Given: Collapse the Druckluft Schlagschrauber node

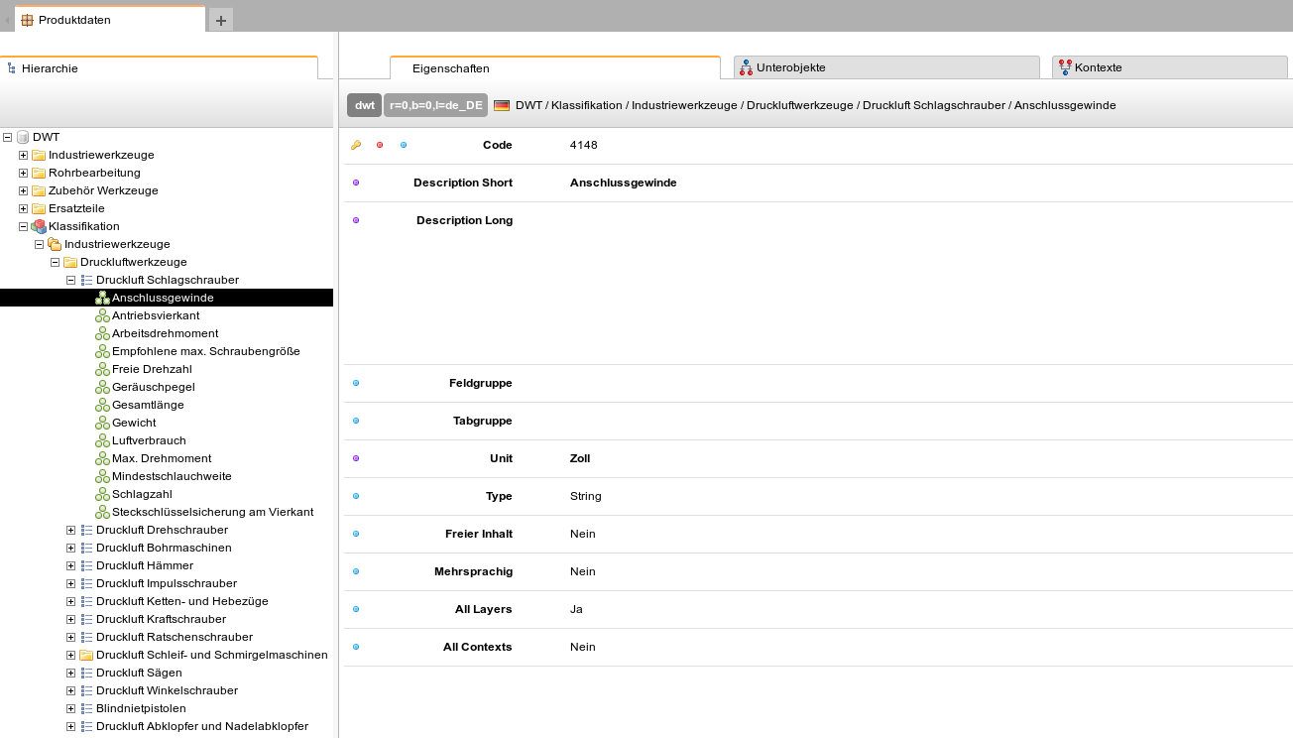Looking at the screenshot, I should (x=70, y=280).
